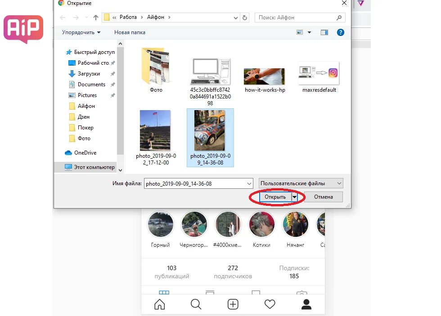Open Instagram activity heart
This screenshot has width=441, height=316.
coord(270,304)
